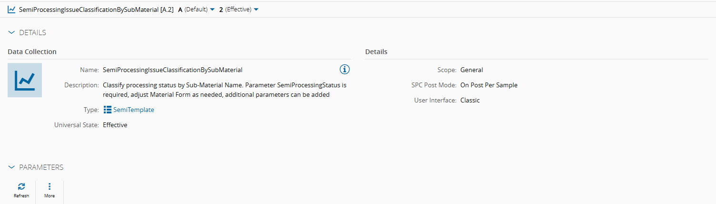Click SPC Post Mode value On Post Per Sample
This screenshot has height=204, width=716.
pos(488,85)
